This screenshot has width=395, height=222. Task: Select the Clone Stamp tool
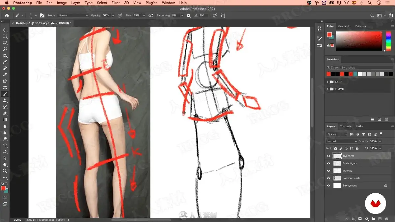click(x=5, y=101)
